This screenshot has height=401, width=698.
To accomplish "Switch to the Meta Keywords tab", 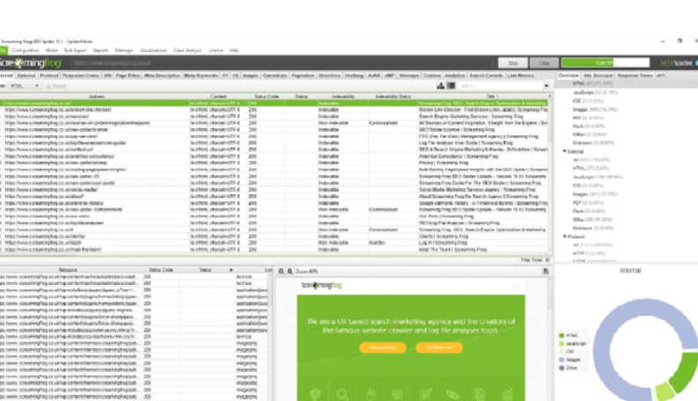I will point(201,76).
